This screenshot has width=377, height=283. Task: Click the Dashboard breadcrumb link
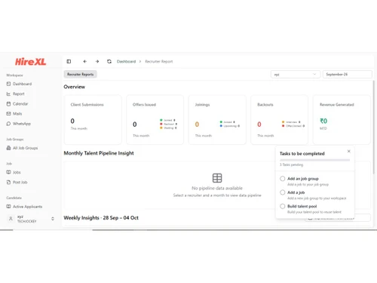(x=126, y=61)
